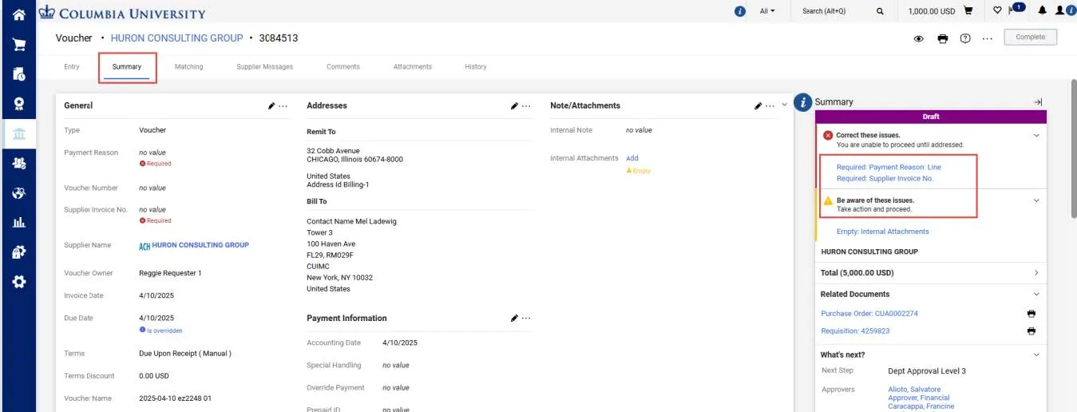
Task: Add an internal attachment via Add link
Action: click(x=632, y=158)
